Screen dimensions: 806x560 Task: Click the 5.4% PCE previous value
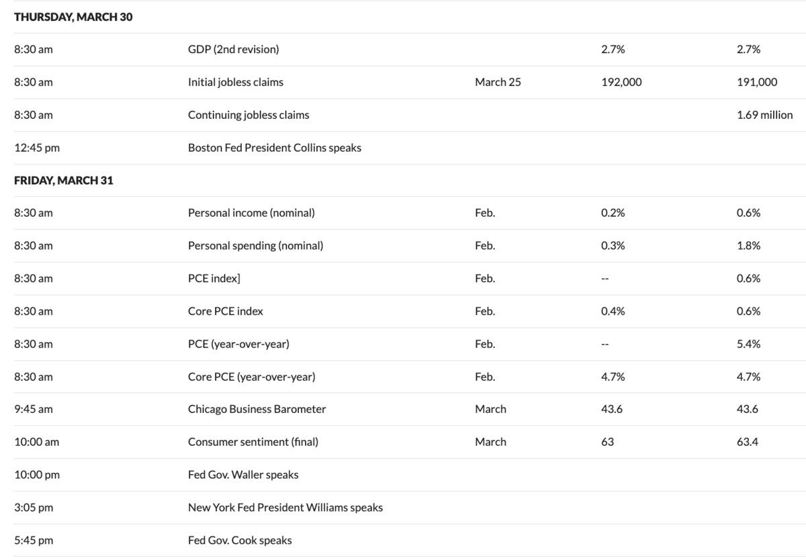(748, 344)
